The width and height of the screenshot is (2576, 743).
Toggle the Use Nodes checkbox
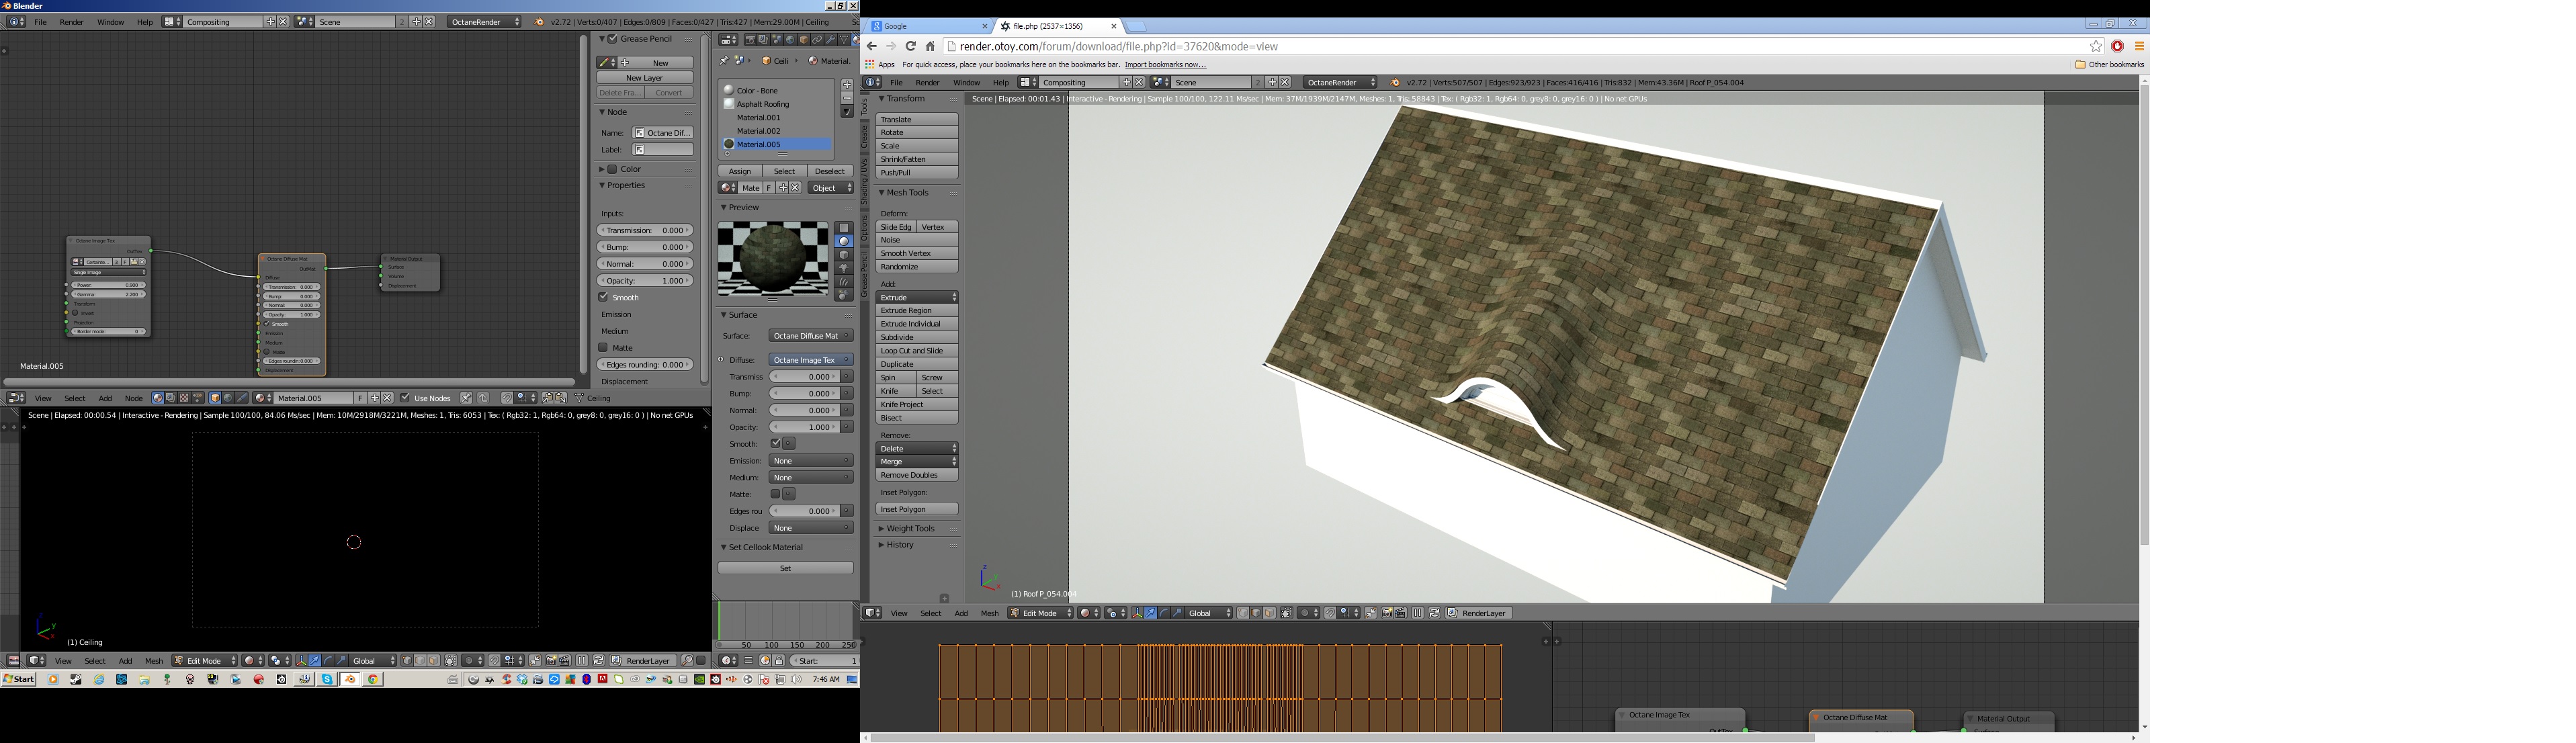(405, 398)
